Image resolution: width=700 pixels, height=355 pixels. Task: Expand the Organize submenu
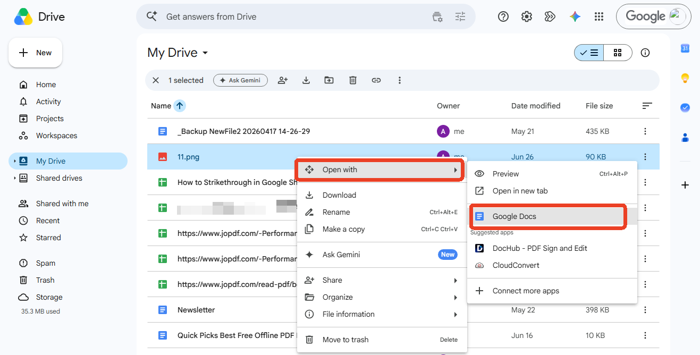click(x=382, y=297)
